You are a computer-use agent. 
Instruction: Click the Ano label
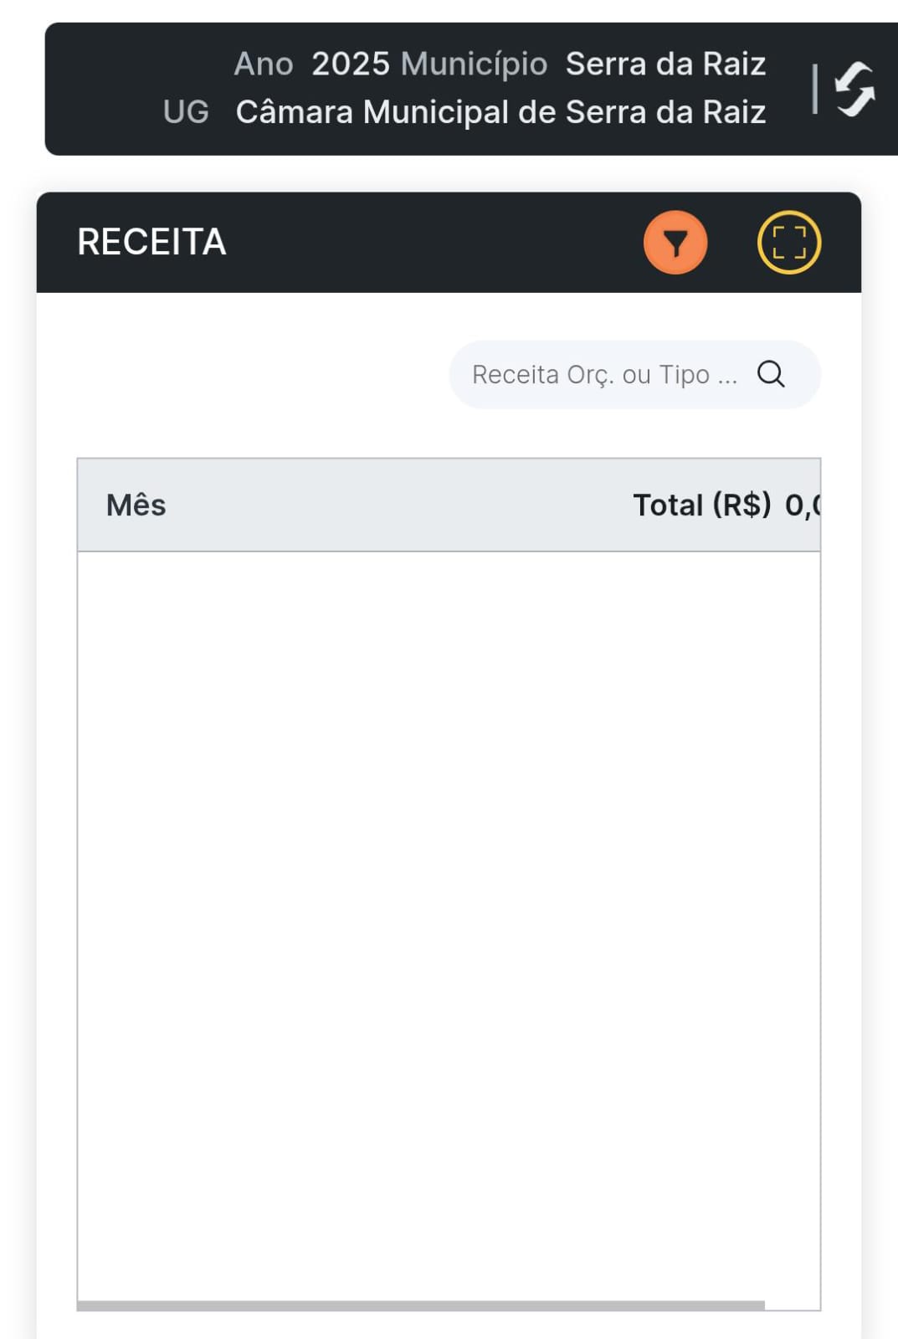[263, 64]
